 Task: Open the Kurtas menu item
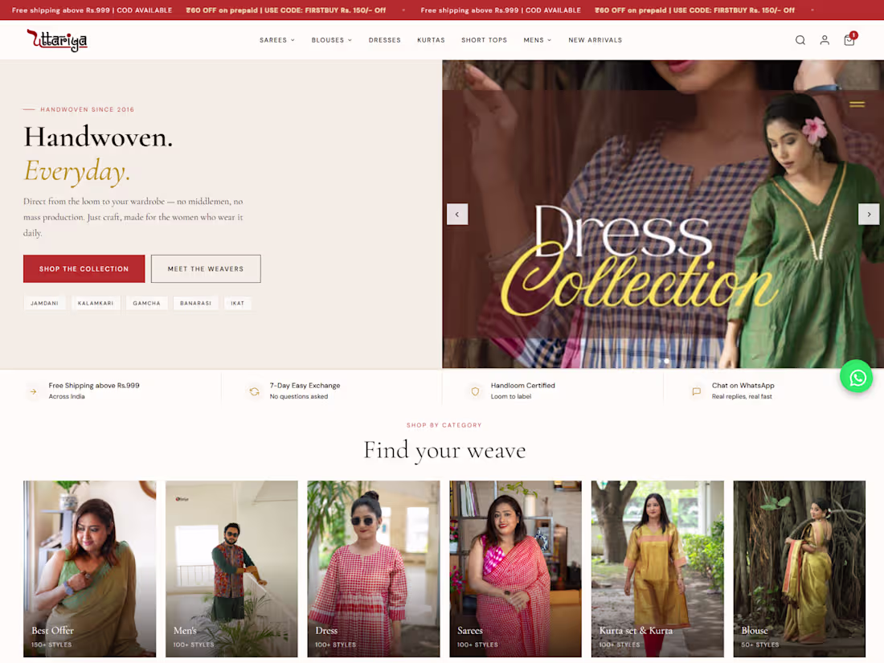431,40
